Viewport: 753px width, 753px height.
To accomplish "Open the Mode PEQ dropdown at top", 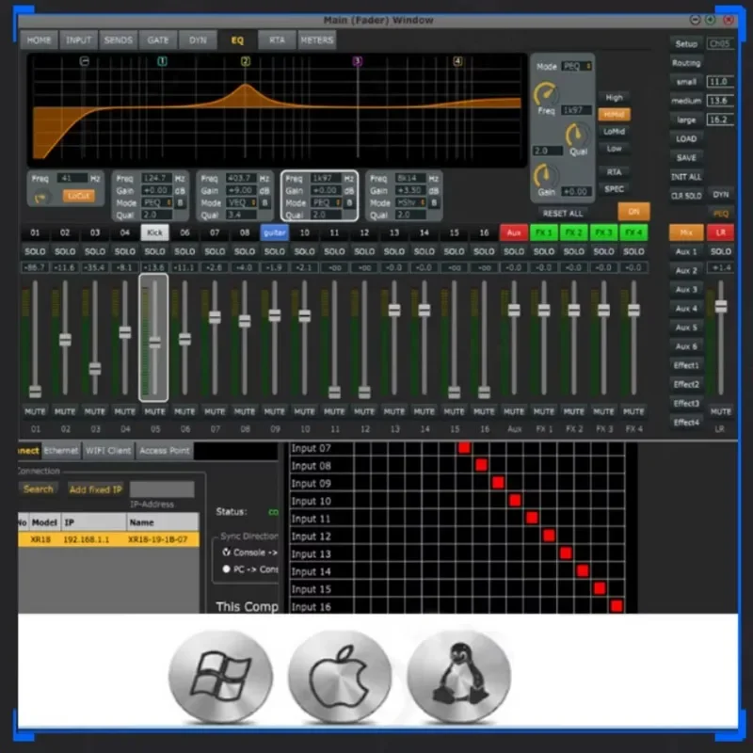I will click(576, 66).
